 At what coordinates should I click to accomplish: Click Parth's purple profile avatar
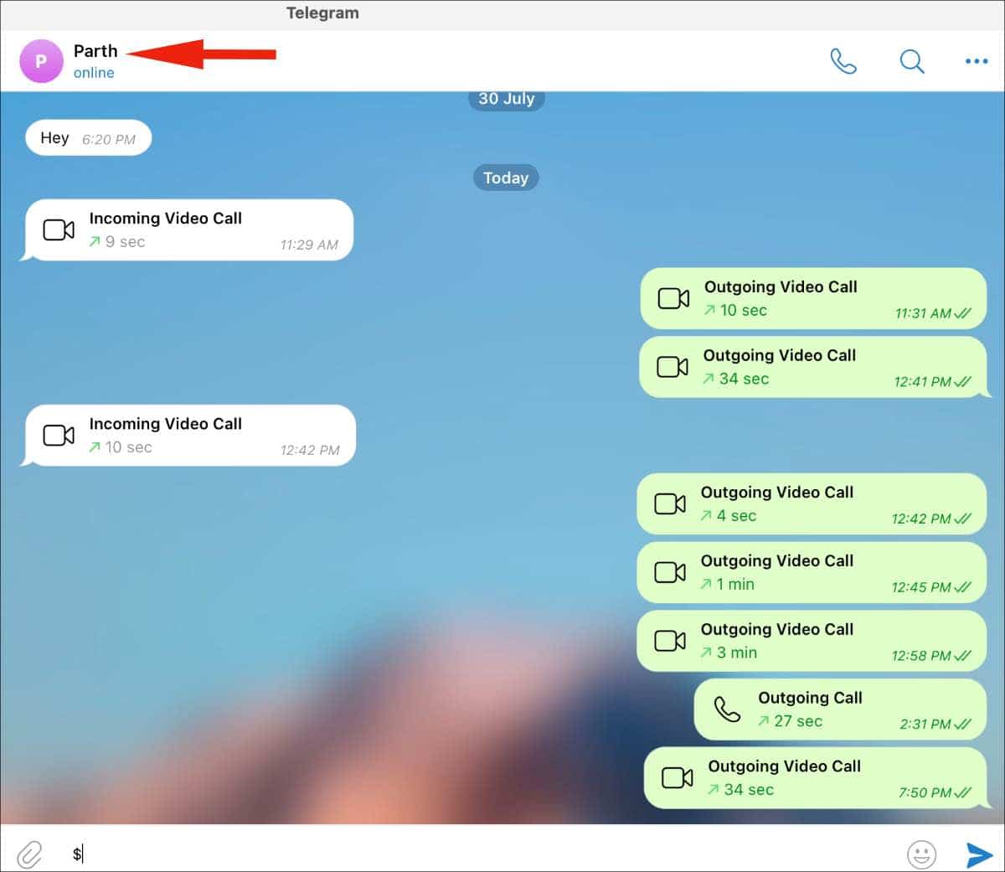coord(41,61)
